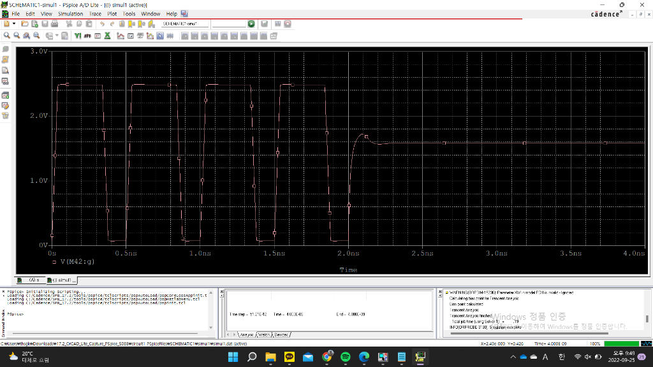Select the Zoom In tool
Image resolution: width=653 pixels, height=367 pixels.
tap(6, 35)
